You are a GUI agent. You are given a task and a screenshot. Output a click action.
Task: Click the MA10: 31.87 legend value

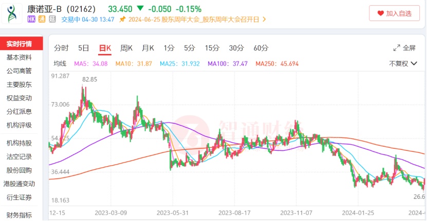[x=134, y=64]
